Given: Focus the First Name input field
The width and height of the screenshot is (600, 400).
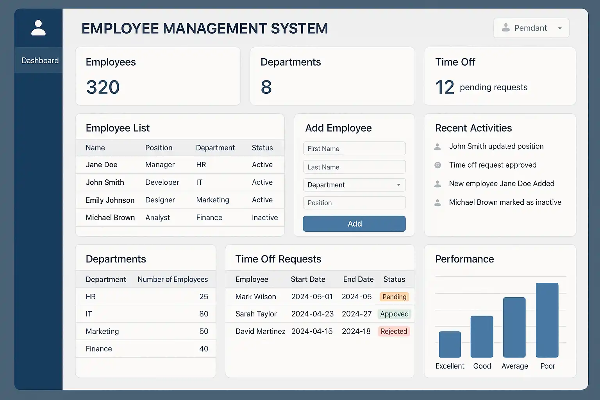Looking at the screenshot, I should click(x=354, y=148).
